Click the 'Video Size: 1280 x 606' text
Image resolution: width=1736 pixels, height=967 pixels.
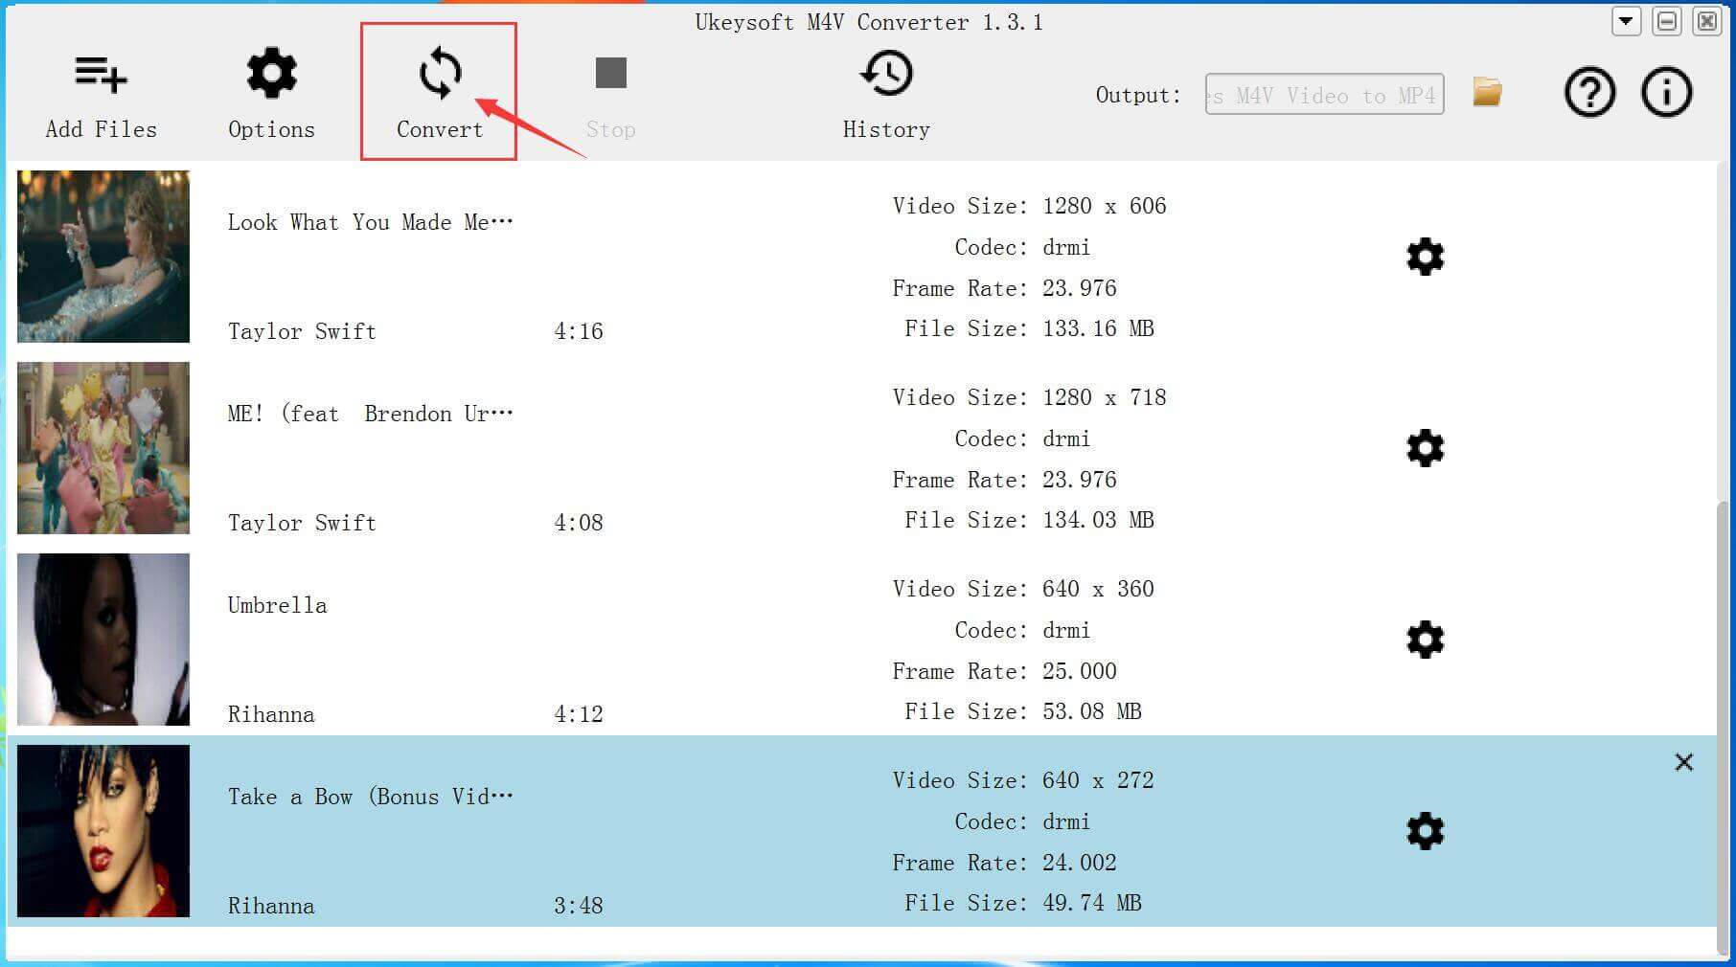point(1029,206)
